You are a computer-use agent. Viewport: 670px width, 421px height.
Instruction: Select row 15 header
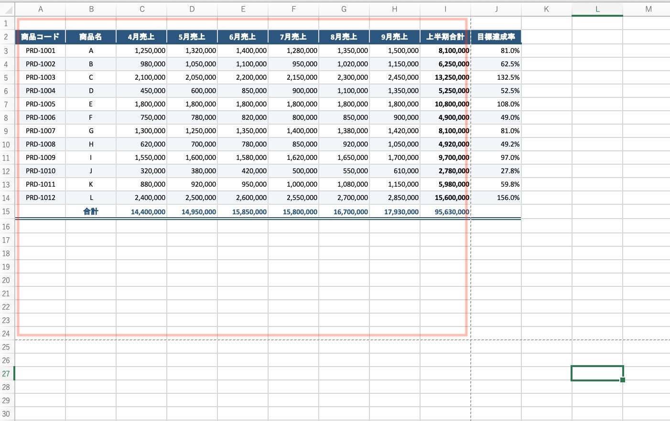[6, 211]
